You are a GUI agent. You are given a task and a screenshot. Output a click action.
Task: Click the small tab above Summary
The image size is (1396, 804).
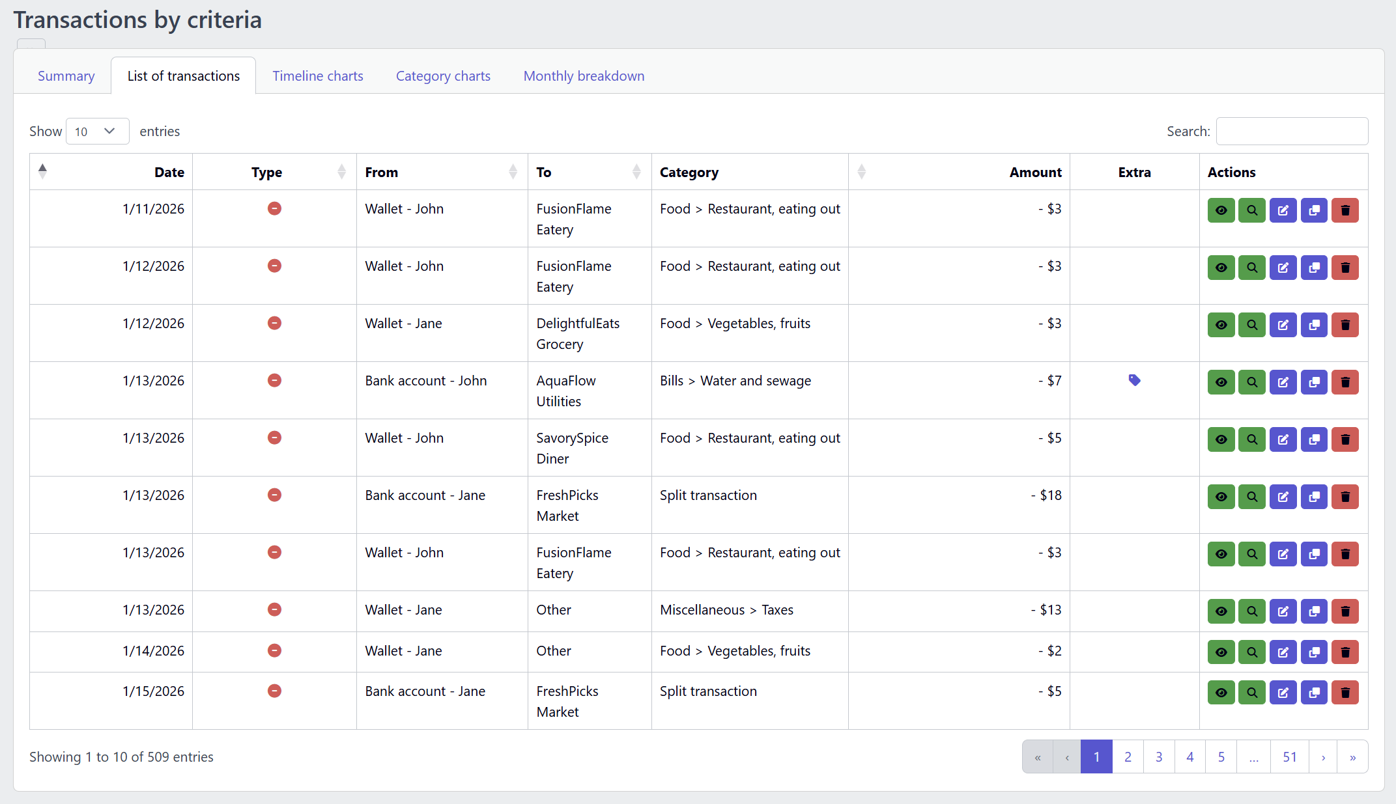(31, 44)
